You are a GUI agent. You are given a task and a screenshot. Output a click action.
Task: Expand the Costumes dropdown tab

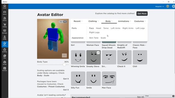point(140,21)
